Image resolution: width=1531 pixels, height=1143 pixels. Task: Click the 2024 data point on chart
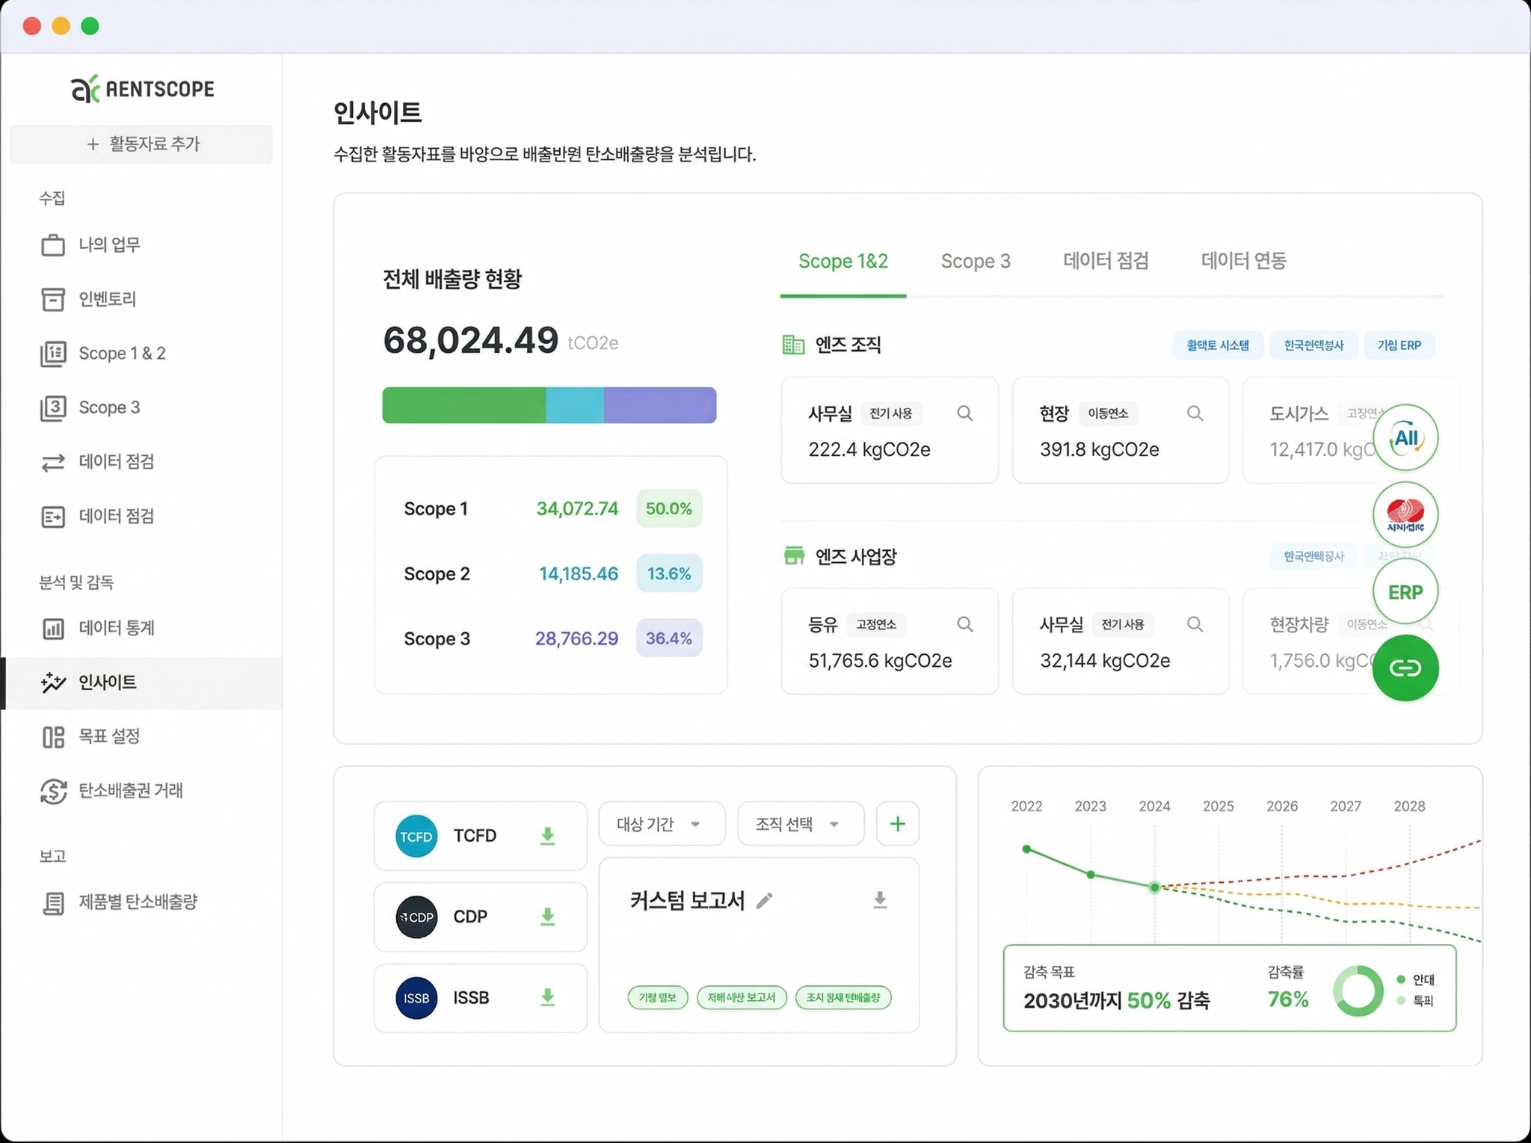tap(1154, 887)
